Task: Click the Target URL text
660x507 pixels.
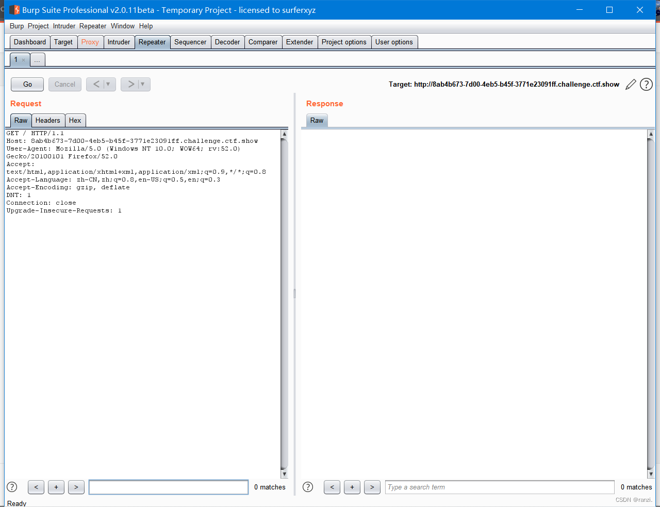Action: click(x=504, y=85)
